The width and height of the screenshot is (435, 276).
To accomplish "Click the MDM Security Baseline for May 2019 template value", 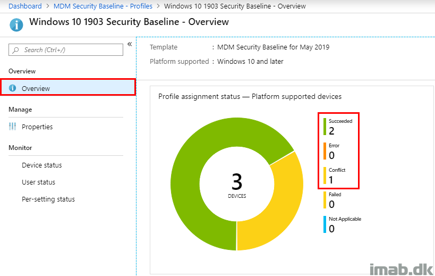I will pos(273,47).
